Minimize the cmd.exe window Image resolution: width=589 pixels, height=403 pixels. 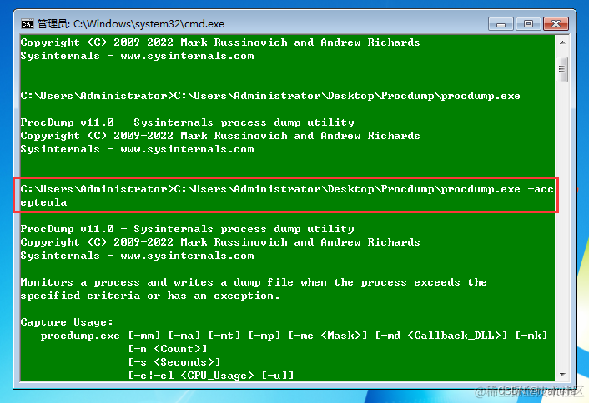(x=501, y=24)
